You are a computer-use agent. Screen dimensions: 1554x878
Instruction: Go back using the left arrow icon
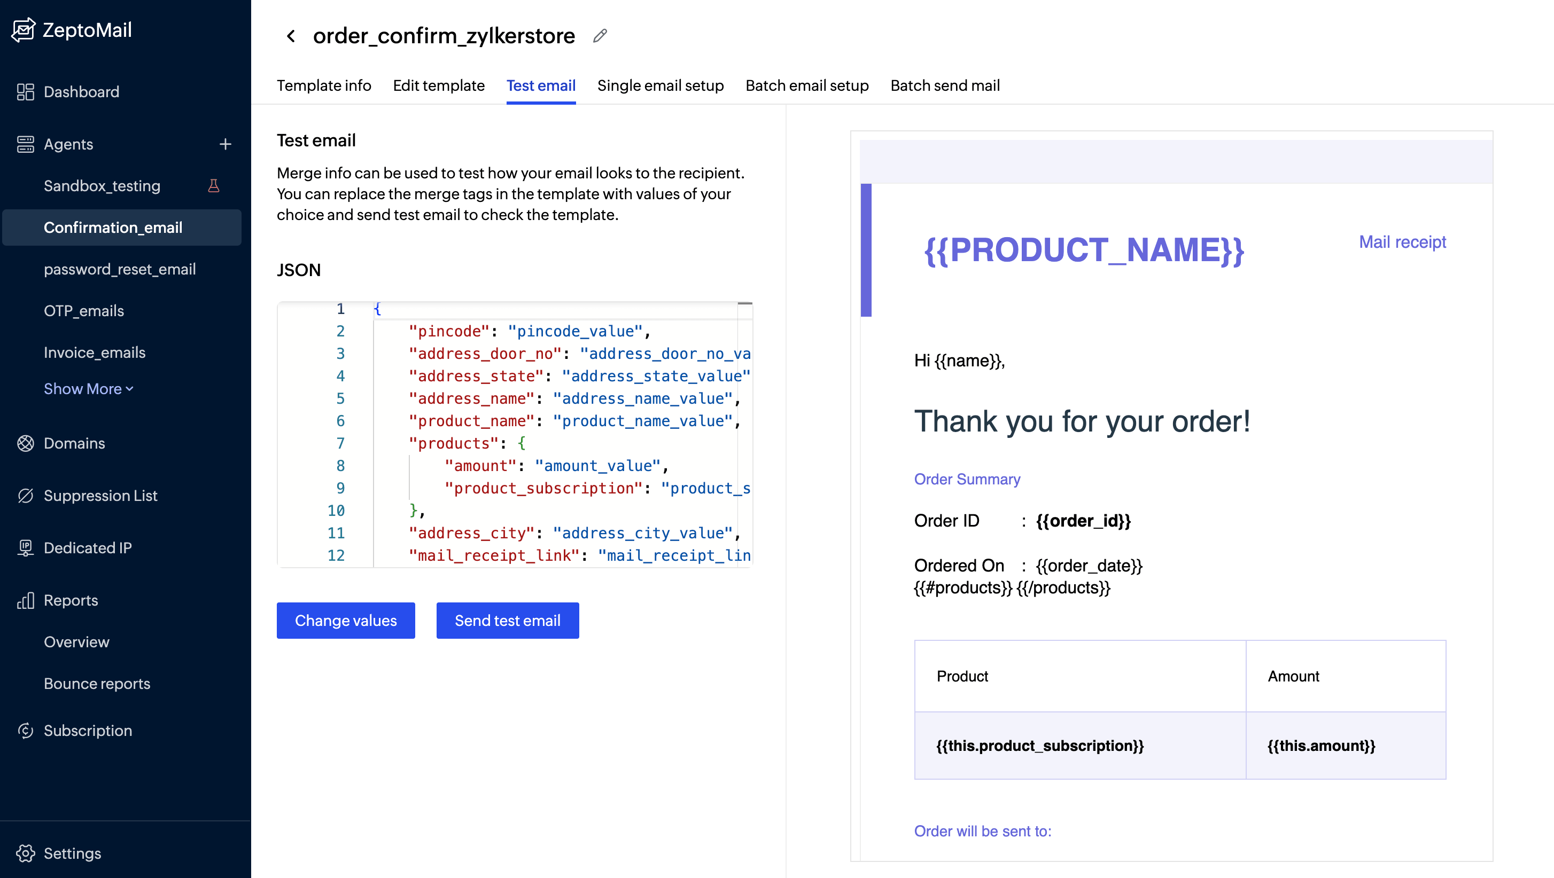(291, 36)
